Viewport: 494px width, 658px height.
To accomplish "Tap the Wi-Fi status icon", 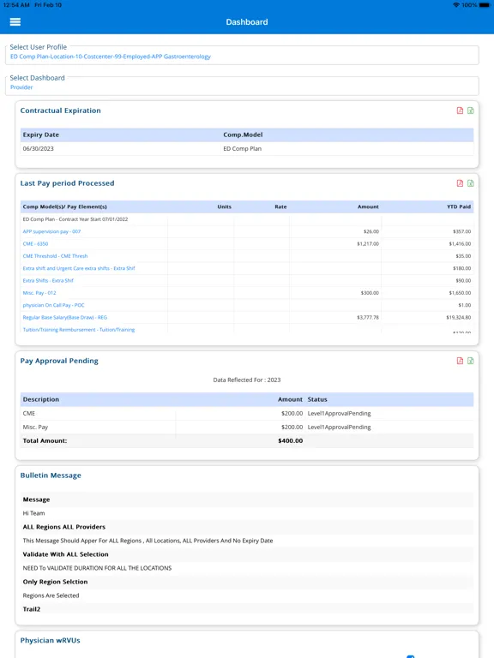I will click(456, 5).
